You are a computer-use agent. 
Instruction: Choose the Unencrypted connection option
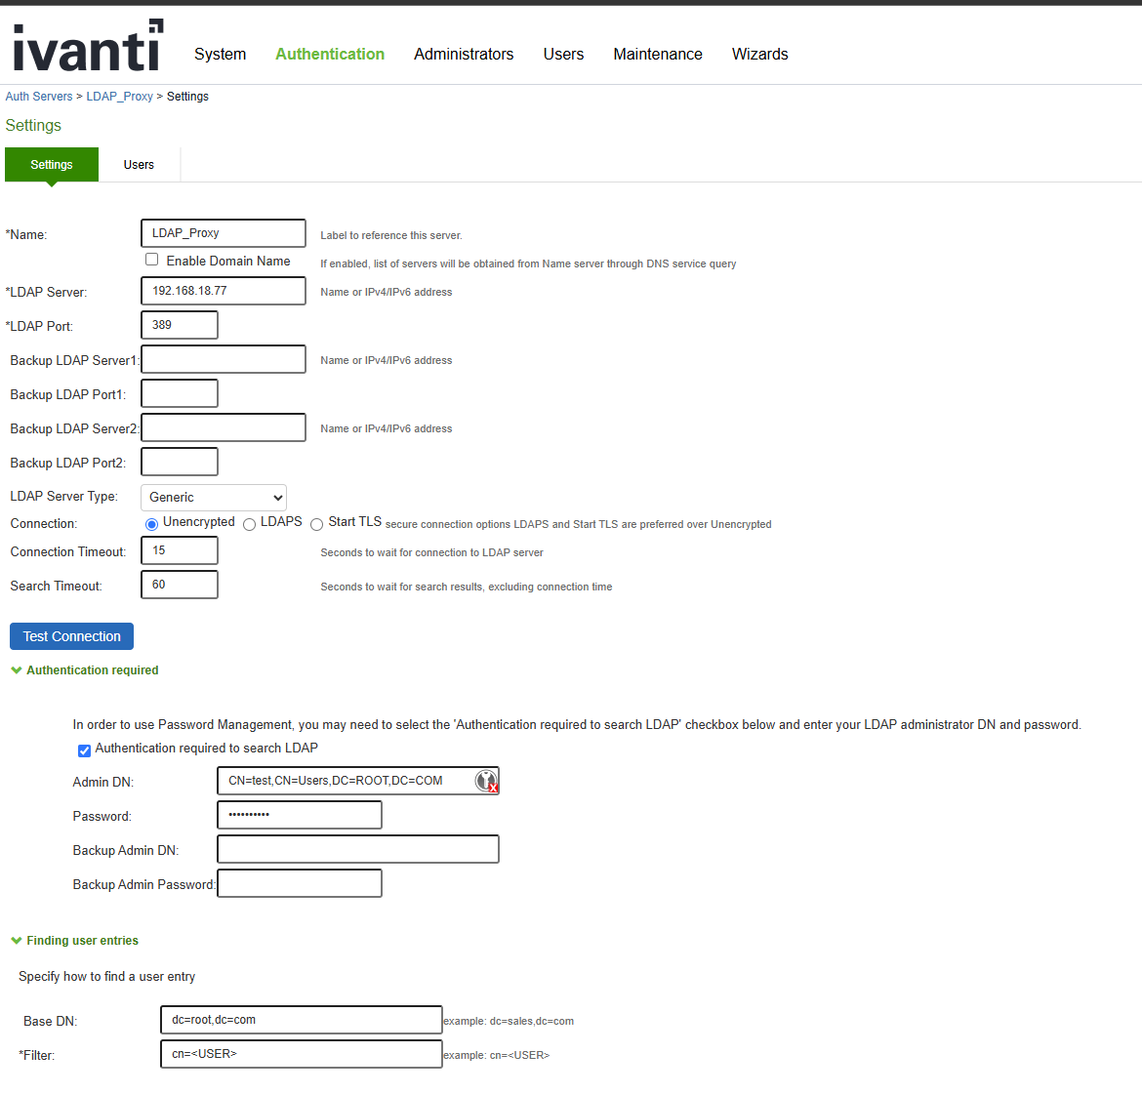pyautogui.click(x=151, y=524)
